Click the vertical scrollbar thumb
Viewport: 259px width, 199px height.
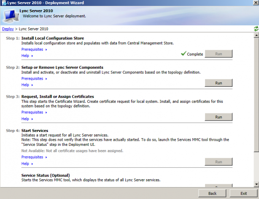tap(256, 95)
